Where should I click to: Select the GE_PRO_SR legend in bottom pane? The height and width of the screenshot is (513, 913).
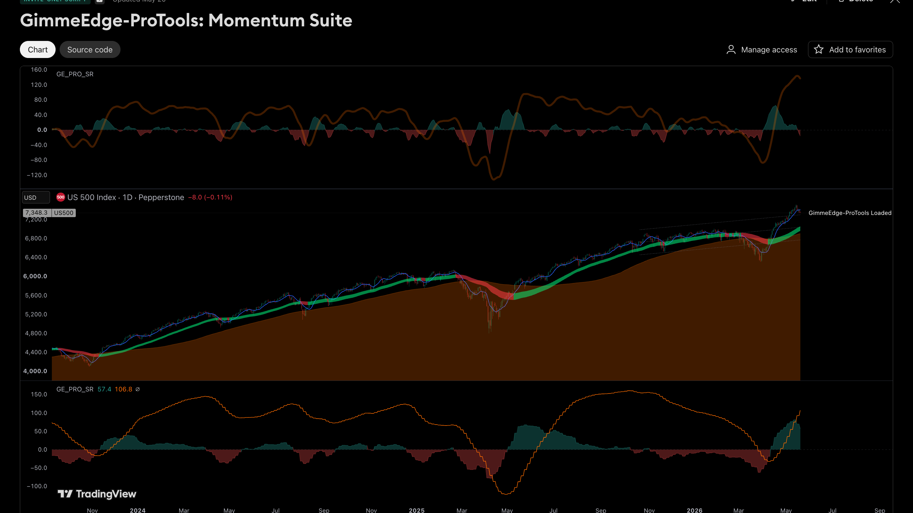click(x=75, y=389)
